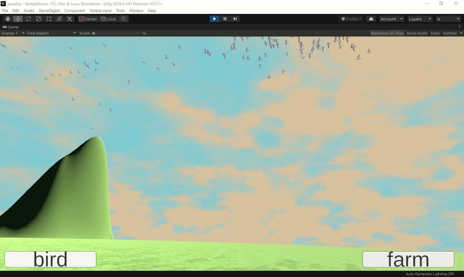Toggle Maximize On Play
This screenshot has height=277, width=464.
tap(387, 33)
